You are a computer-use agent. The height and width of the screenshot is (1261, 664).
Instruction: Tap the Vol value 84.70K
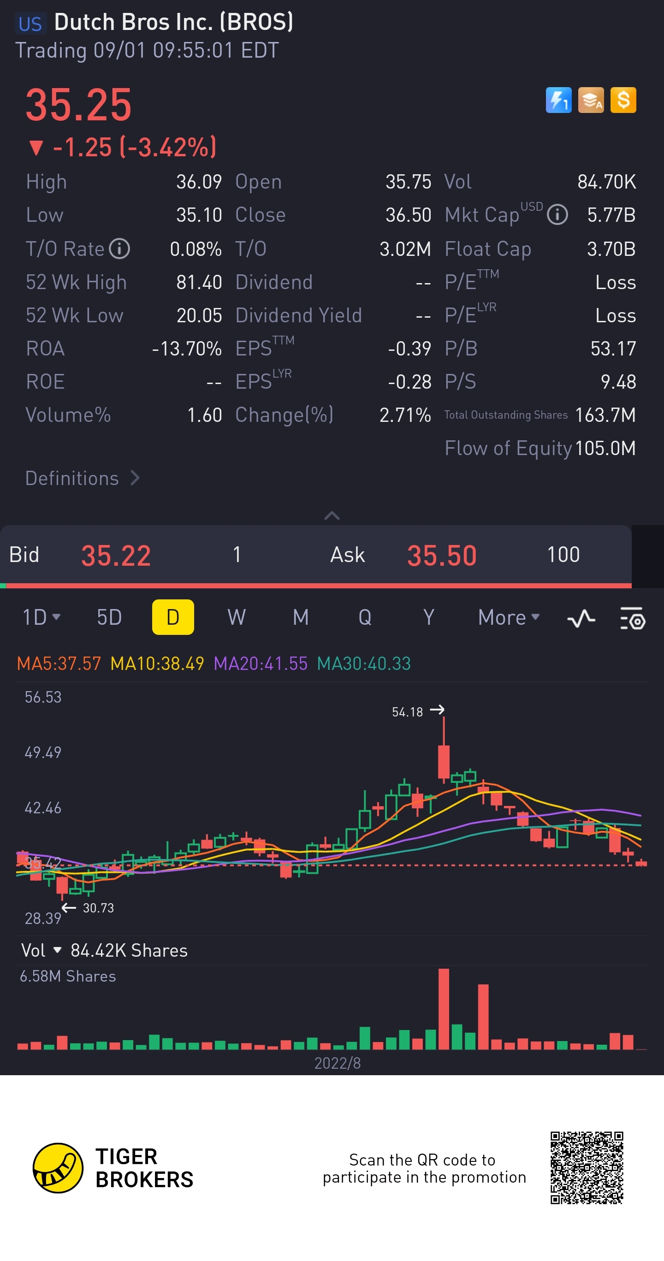pos(606,182)
